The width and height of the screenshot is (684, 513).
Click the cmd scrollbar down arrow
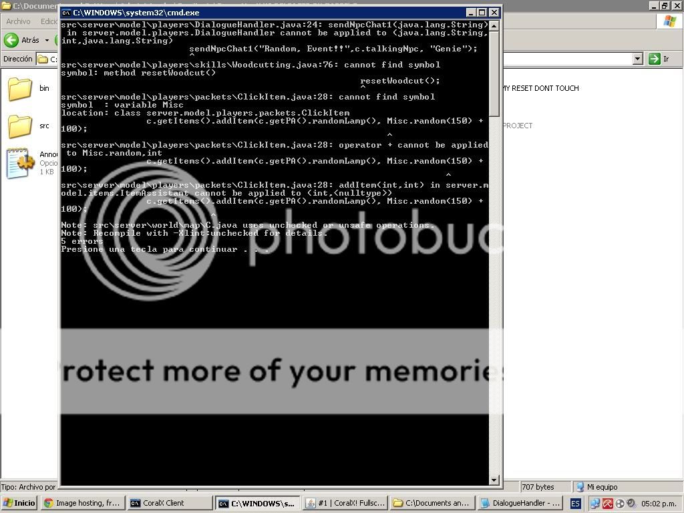pyautogui.click(x=494, y=480)
